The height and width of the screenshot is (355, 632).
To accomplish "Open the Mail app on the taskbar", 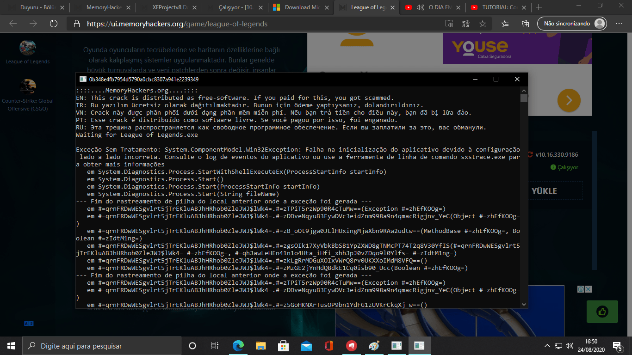I will (x=306, y=346).
